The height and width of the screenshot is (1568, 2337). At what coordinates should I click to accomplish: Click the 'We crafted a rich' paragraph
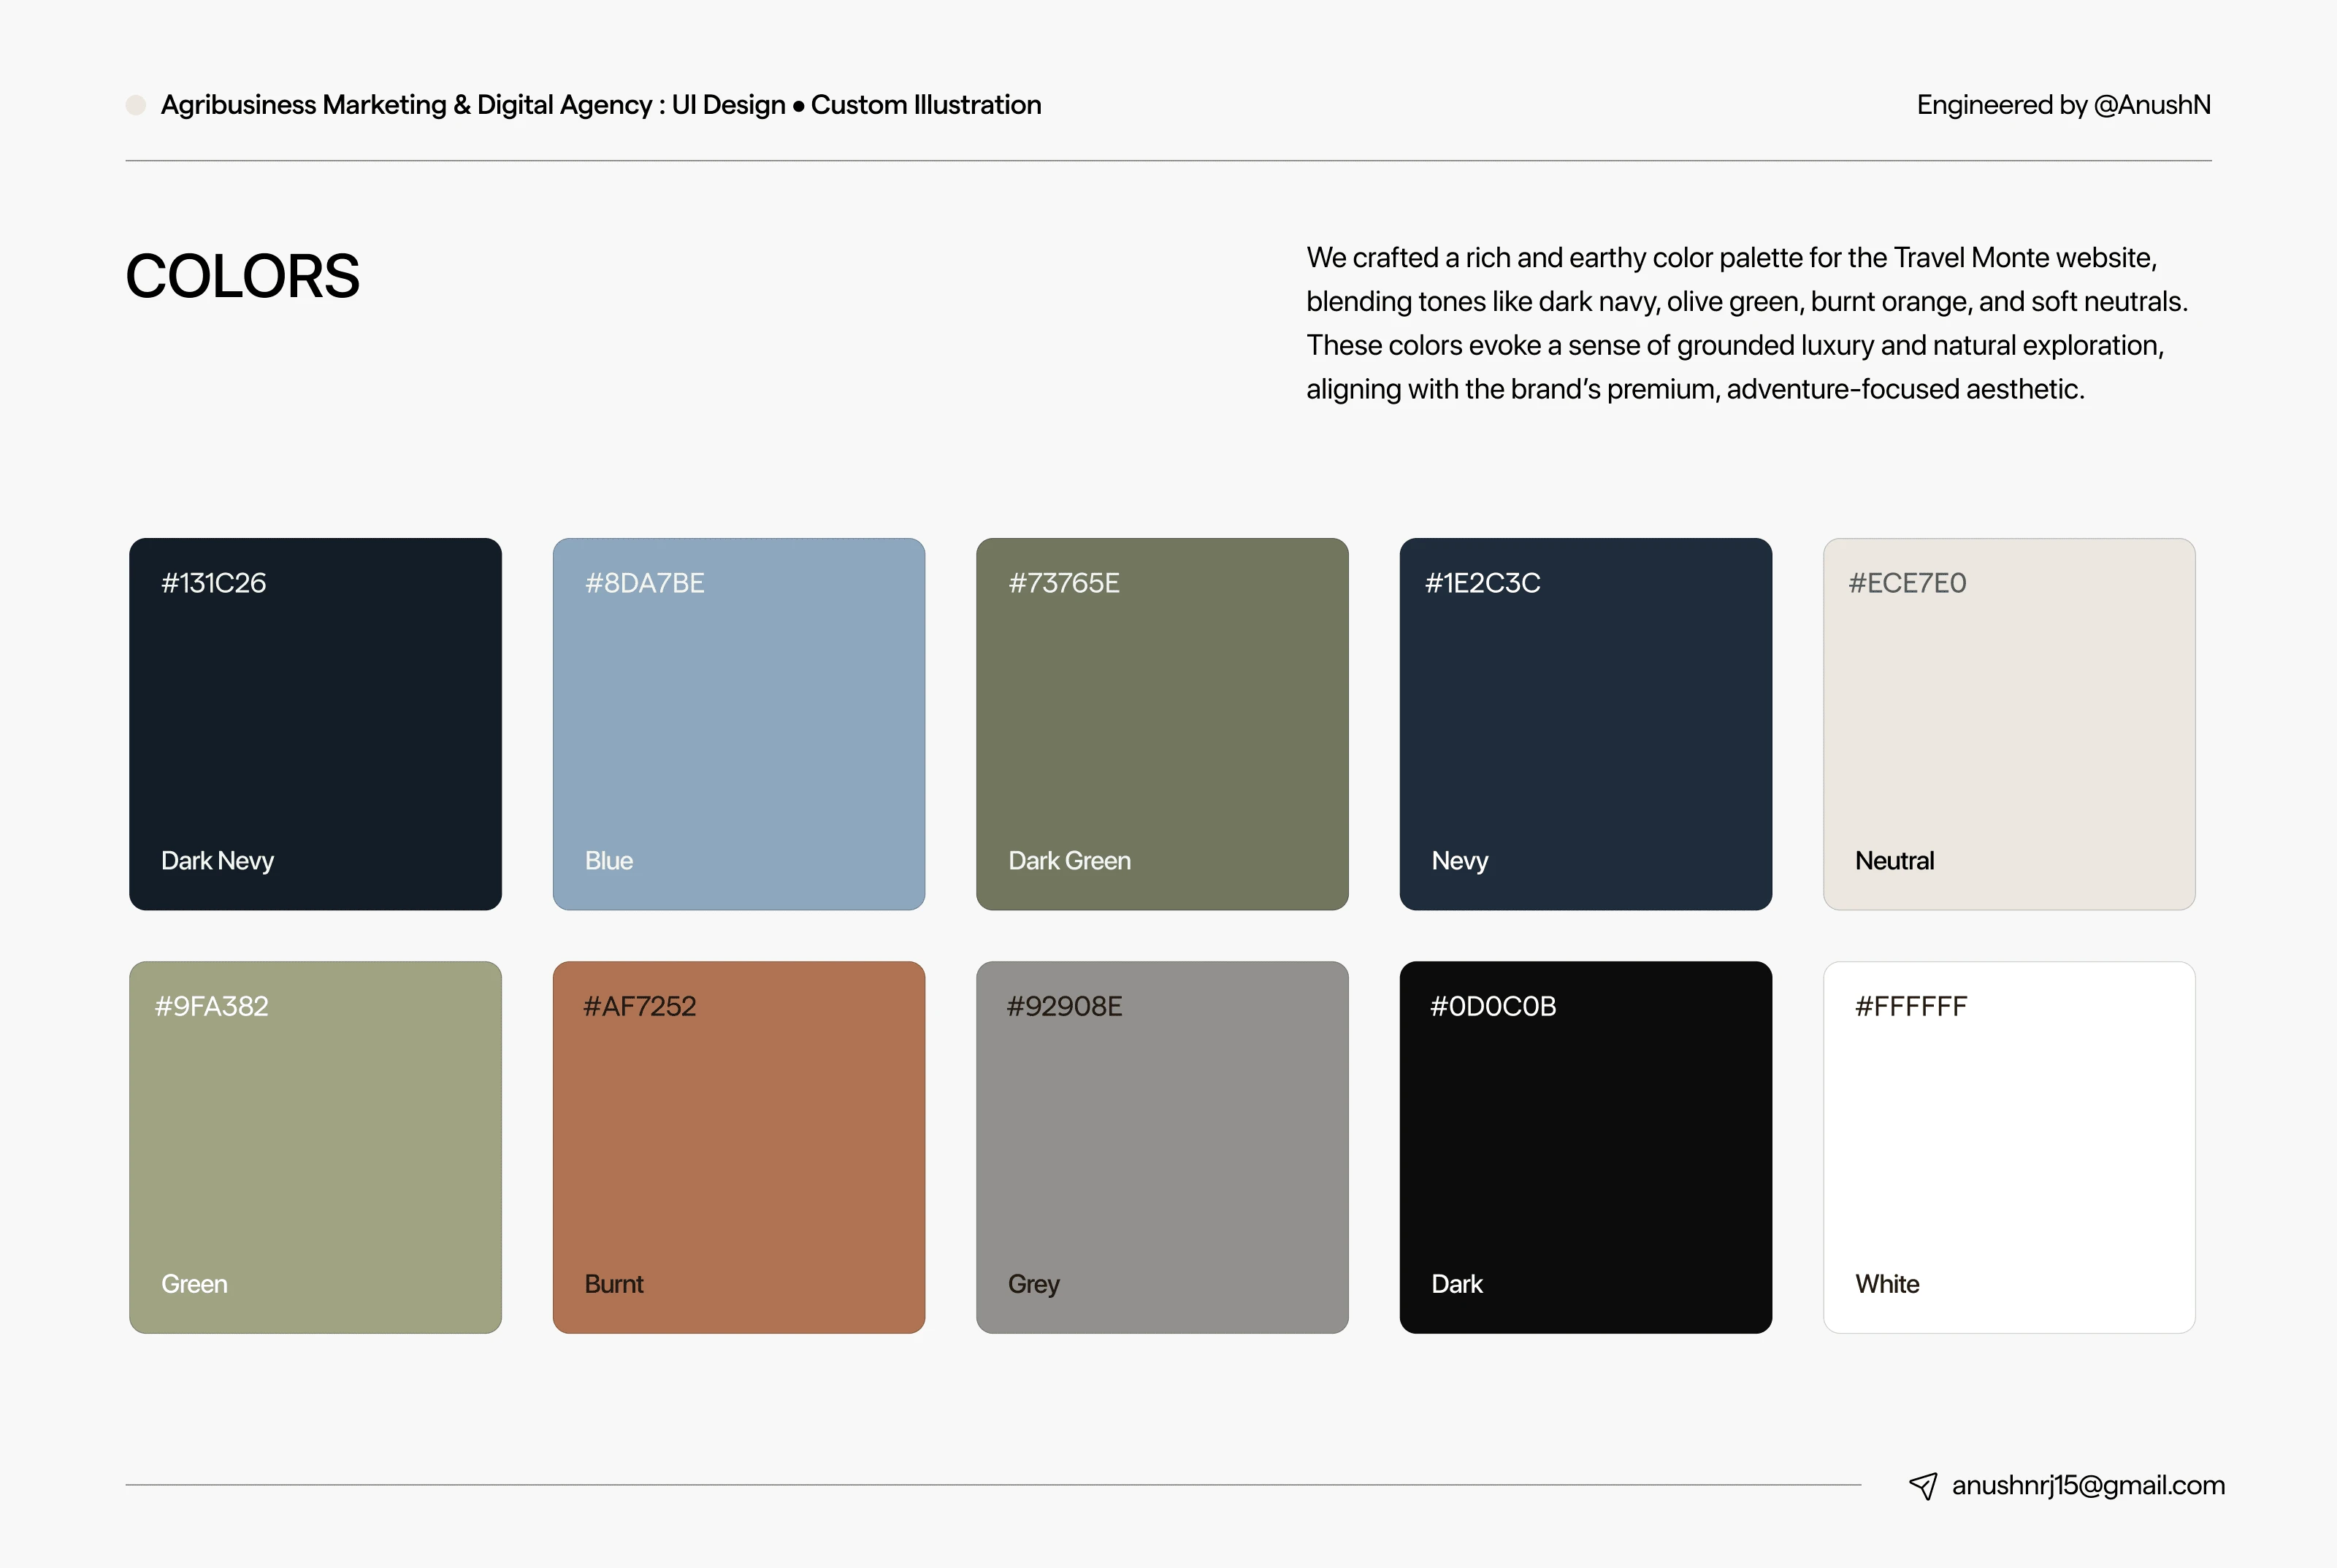1747,323
